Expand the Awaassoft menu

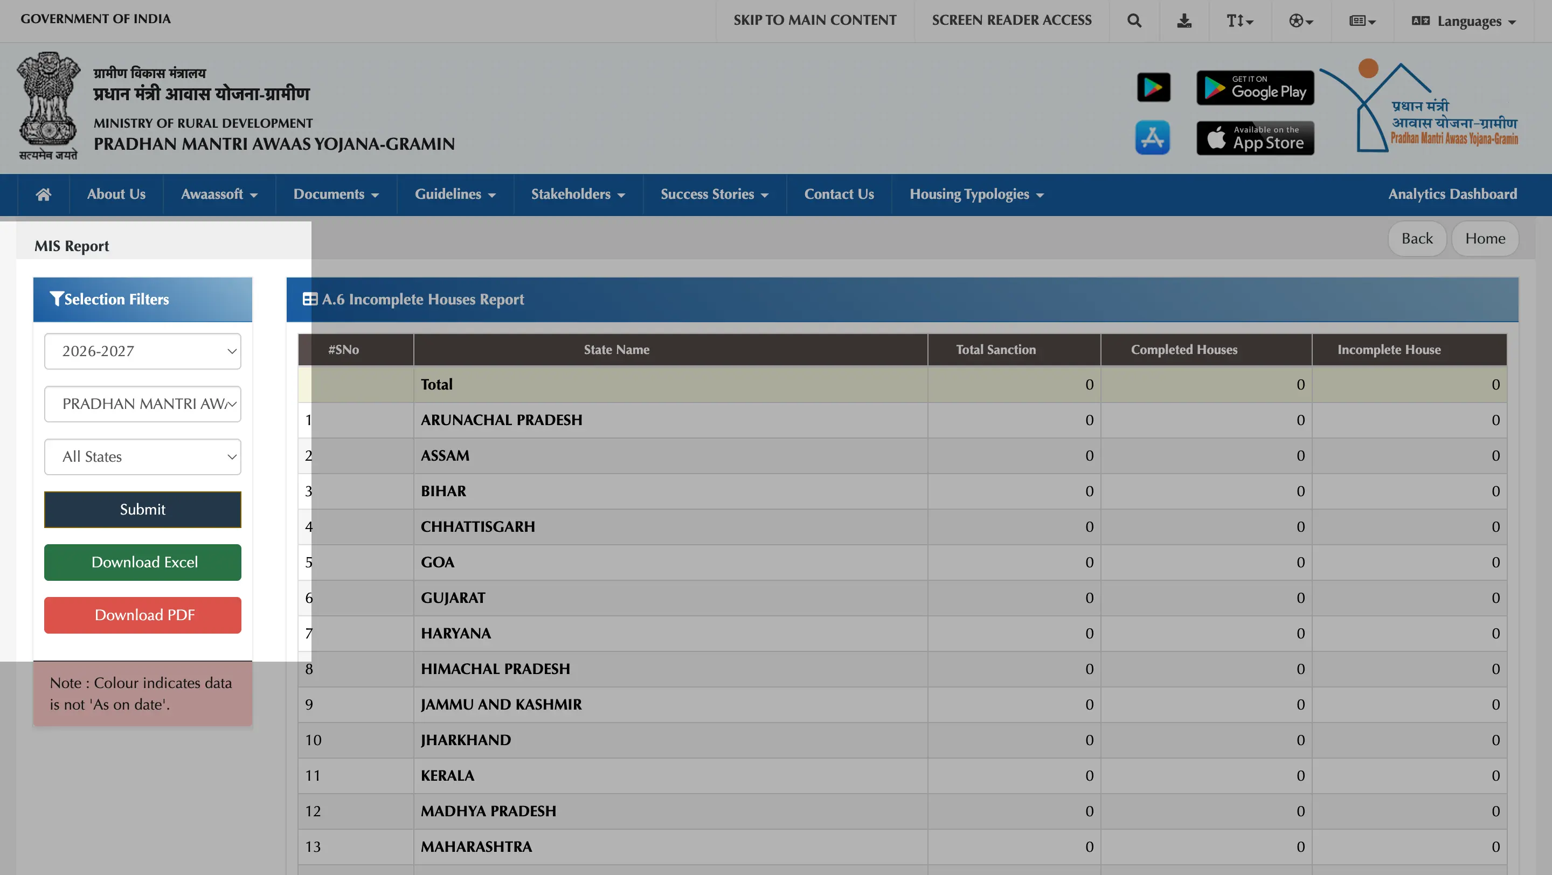click(219, 195)
